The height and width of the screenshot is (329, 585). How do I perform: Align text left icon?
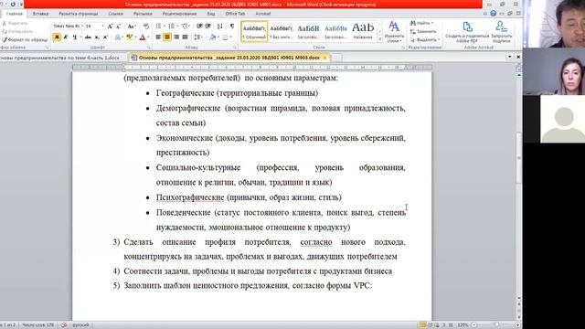click(158, 37)
